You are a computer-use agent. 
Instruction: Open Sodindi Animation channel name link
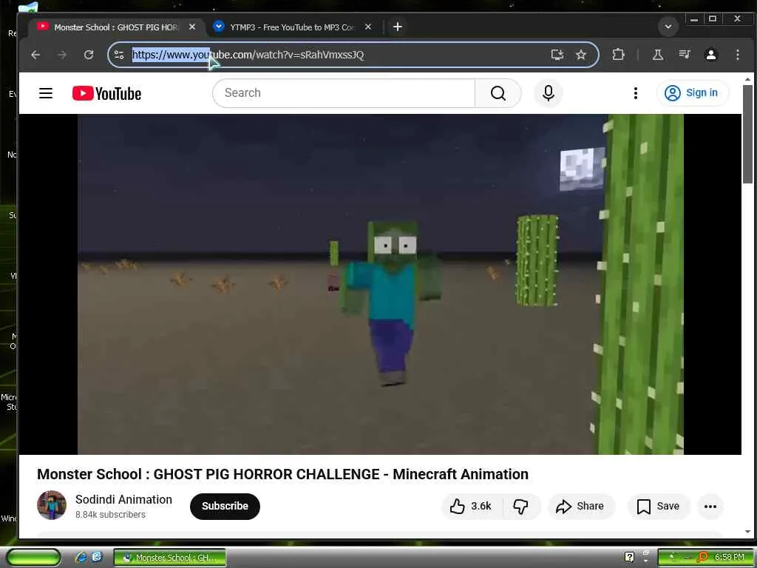coord(123,499)
